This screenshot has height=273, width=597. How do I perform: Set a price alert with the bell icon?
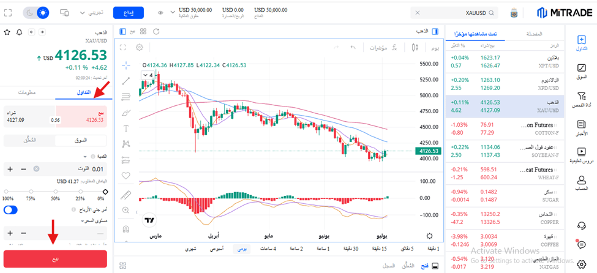click(19, 32)
